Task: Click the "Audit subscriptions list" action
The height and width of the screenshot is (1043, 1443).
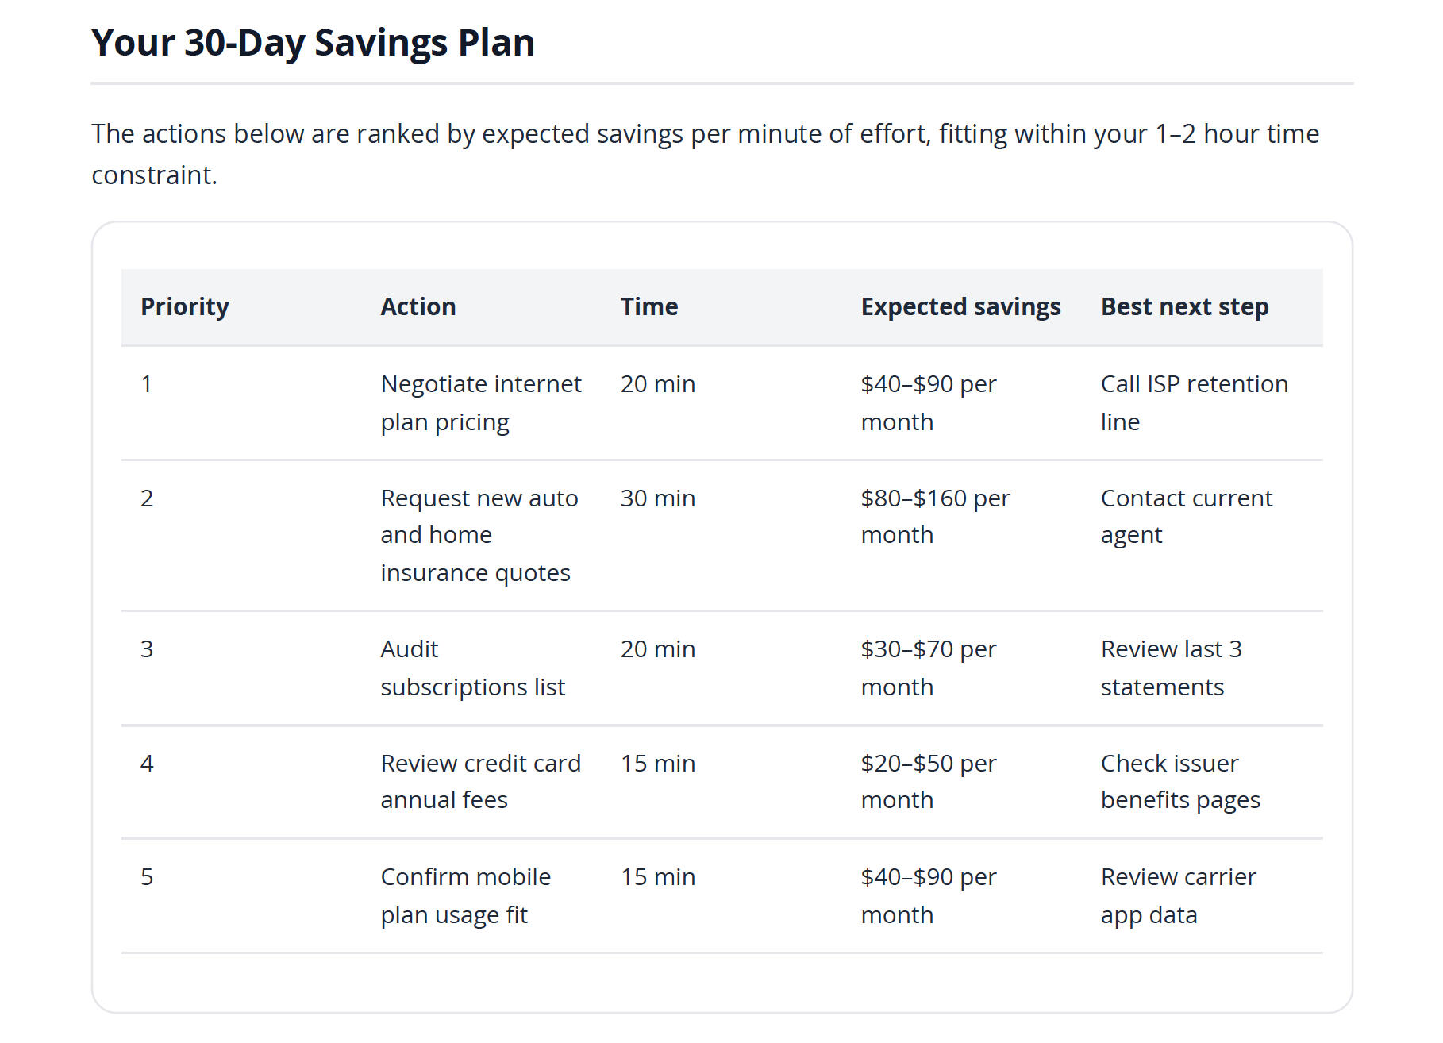Action: (472, 668)
